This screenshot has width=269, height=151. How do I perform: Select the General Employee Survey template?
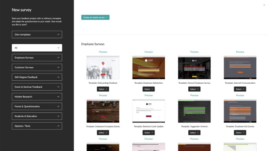(x=194, y=89)
